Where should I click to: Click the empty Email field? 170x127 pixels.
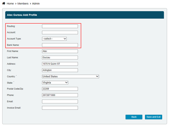tap(60, 101)
